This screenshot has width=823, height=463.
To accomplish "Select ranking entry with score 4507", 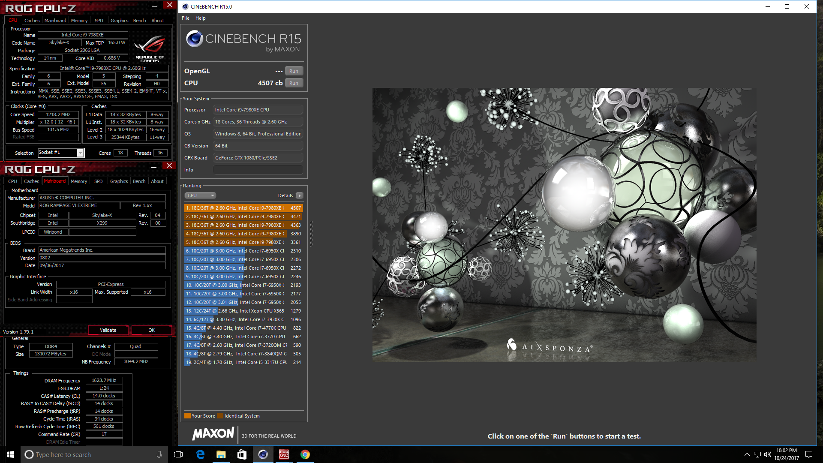I will click(243, 208).
